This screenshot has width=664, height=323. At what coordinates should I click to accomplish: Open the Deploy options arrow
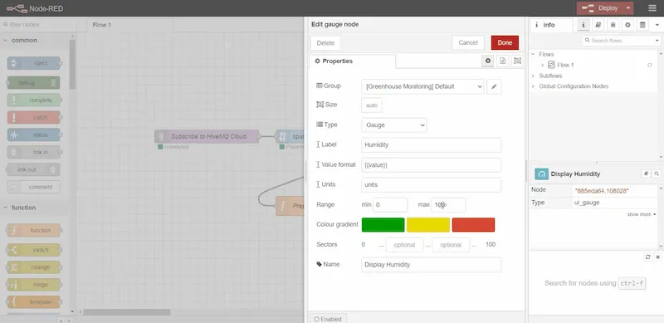[x=628, y=8]
